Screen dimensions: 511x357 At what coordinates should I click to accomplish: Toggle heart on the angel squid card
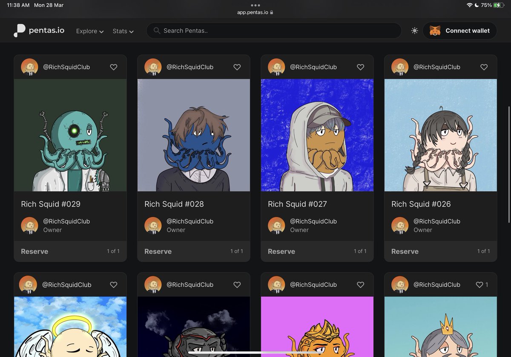pyautogui.click(x=114, y=285)
